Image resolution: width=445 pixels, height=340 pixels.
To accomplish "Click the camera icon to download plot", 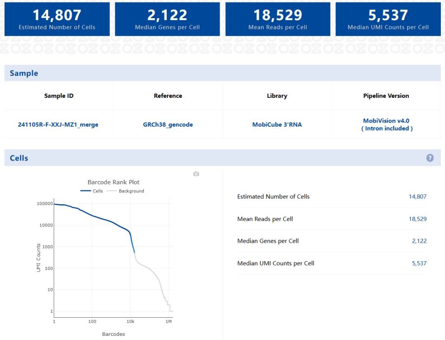I will coord(196,174).
